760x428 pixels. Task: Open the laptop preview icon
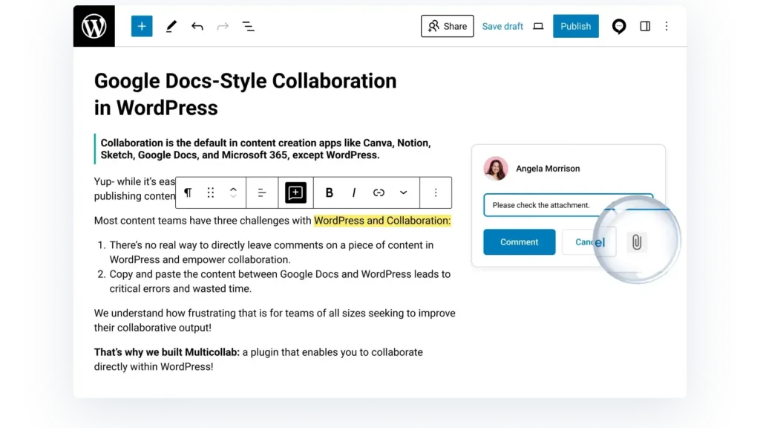[x=538, y=26]
